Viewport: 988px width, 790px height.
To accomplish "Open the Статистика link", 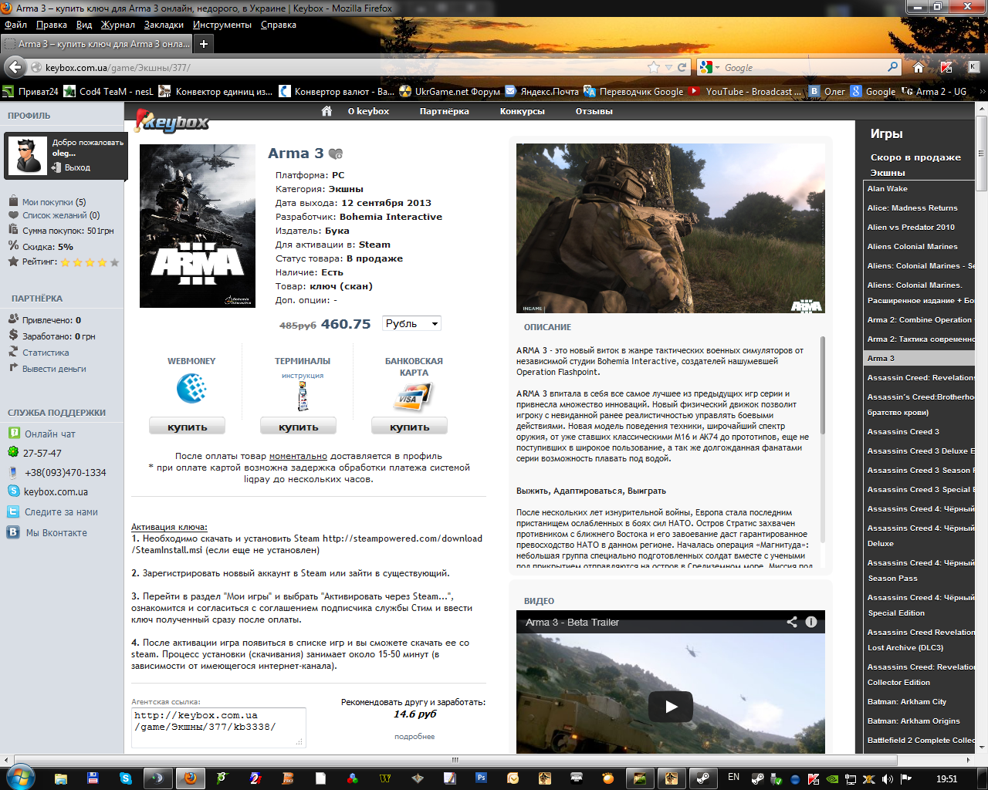I will click(x=46, y=353).
